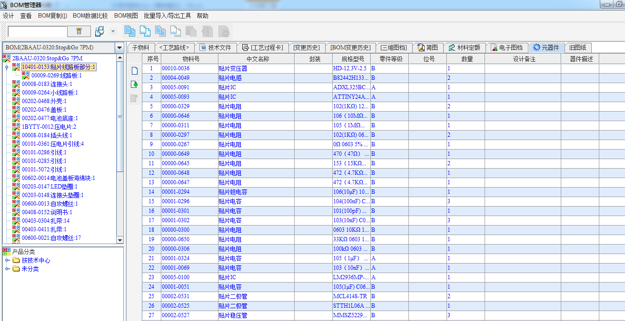Click the blank new document icon beside table

coord(134,71)
